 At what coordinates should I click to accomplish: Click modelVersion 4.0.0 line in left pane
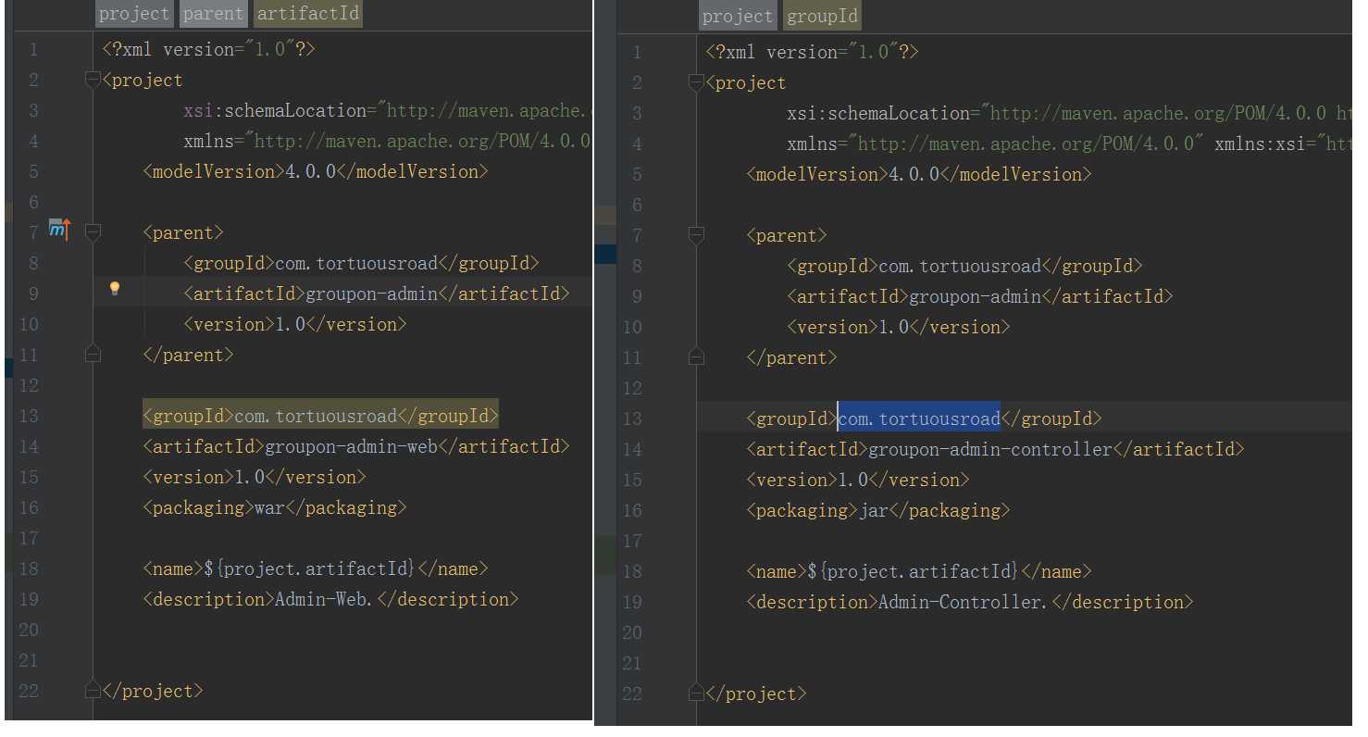click(x=316, y=171)
